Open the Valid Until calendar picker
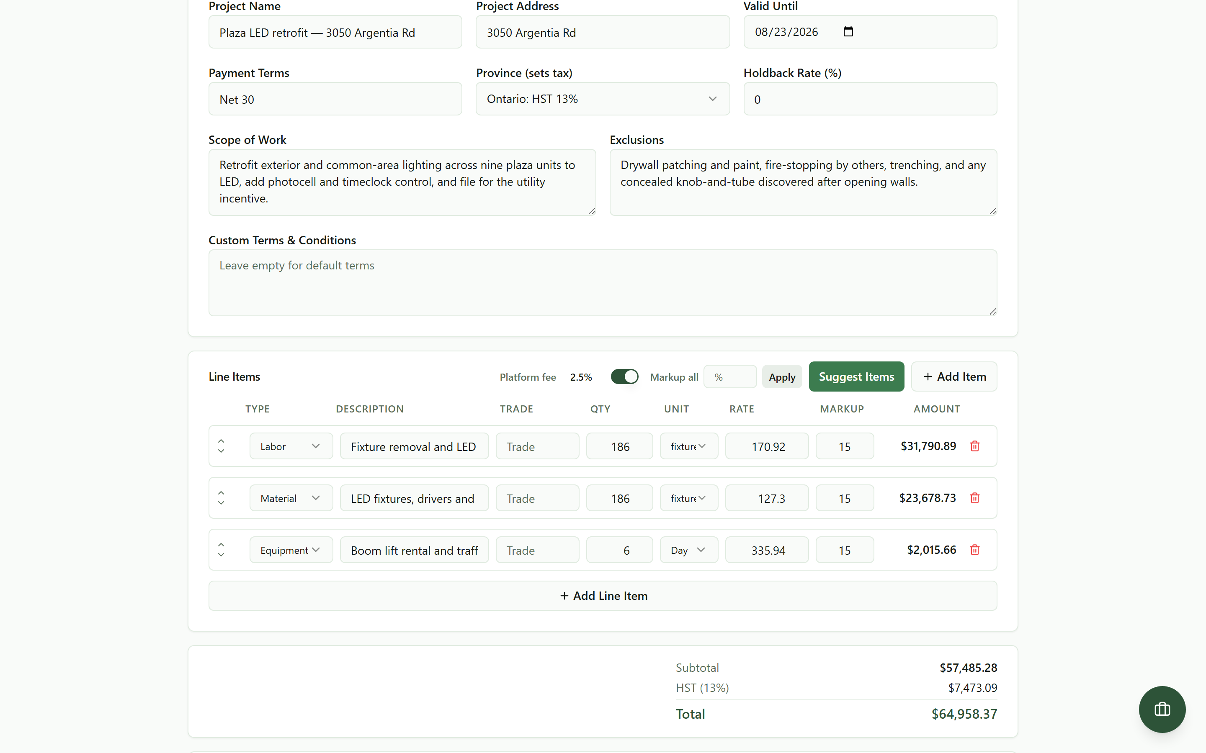This screenshot has width=1206, height=753. coord(848,32)
